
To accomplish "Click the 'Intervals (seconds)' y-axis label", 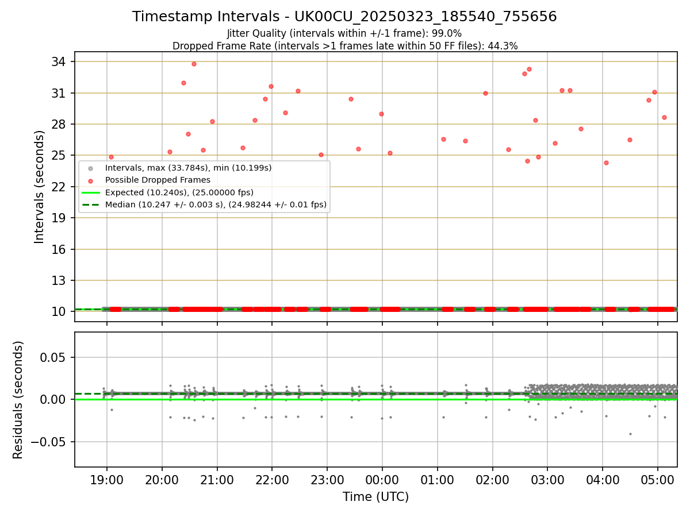I will [x=39, y=187].
